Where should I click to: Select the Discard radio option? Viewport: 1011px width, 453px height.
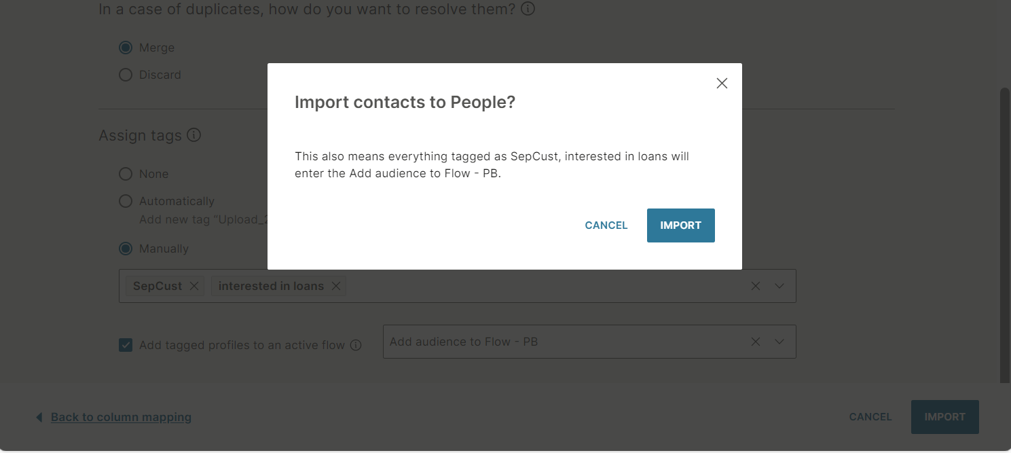pyautogui.click(x=126, y=75)
